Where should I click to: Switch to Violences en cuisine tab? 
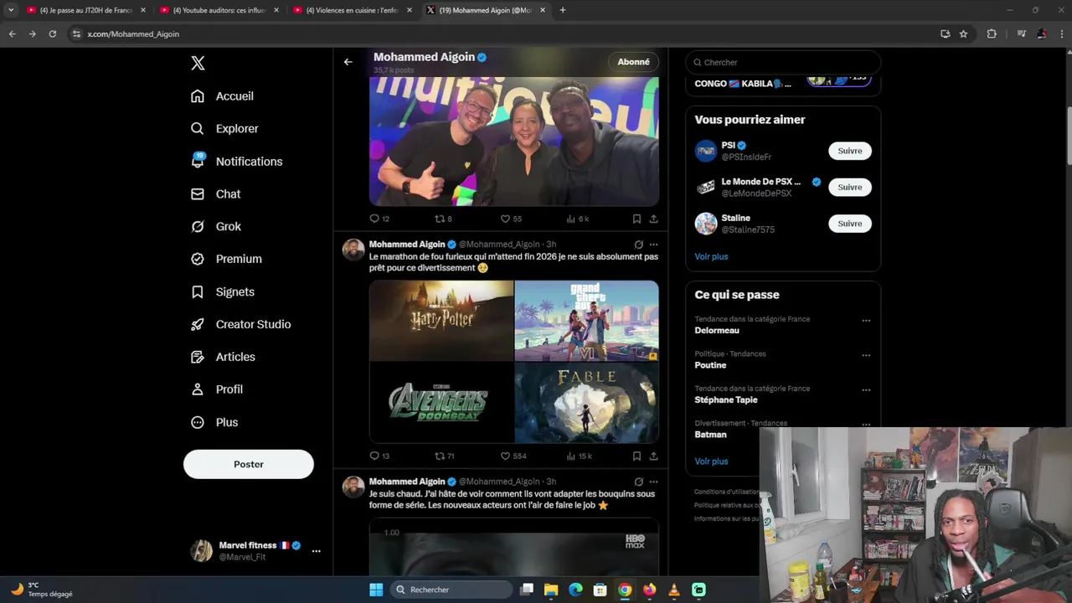[352, 10]
